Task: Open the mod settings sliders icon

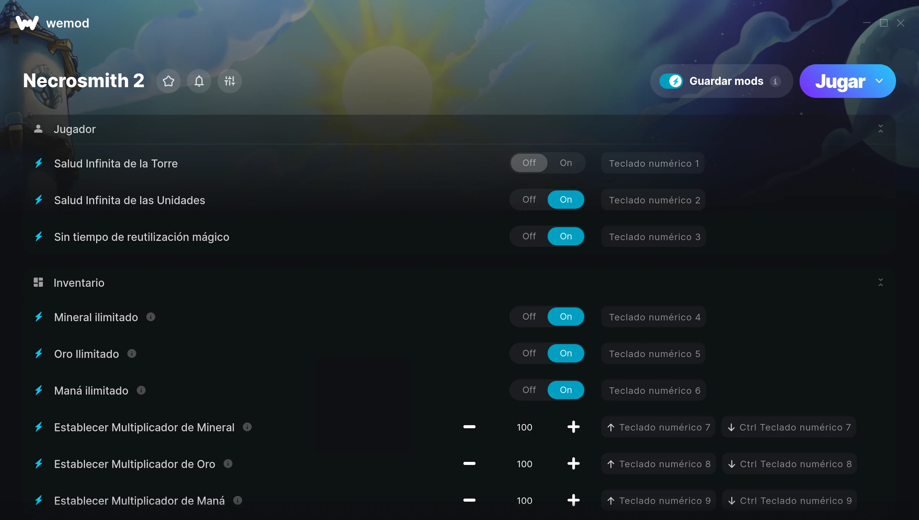Action: (x=230, y=81)
